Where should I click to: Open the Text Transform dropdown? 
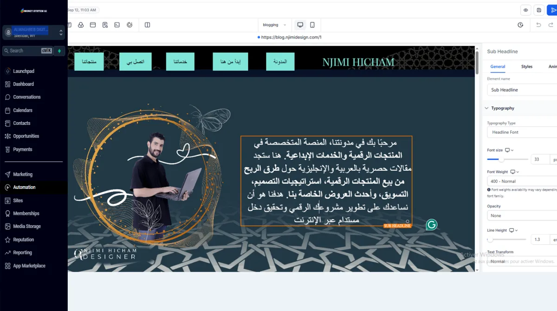coord(522,261)
